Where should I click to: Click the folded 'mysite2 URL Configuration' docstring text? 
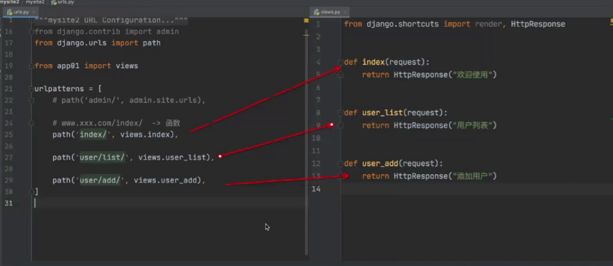click(x=111, y=20)
